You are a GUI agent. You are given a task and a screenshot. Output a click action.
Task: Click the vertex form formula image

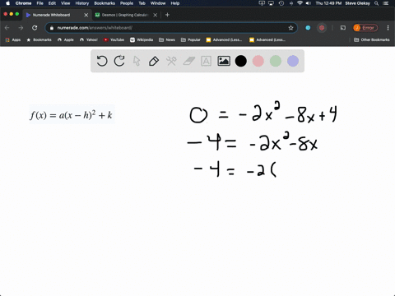72,114
